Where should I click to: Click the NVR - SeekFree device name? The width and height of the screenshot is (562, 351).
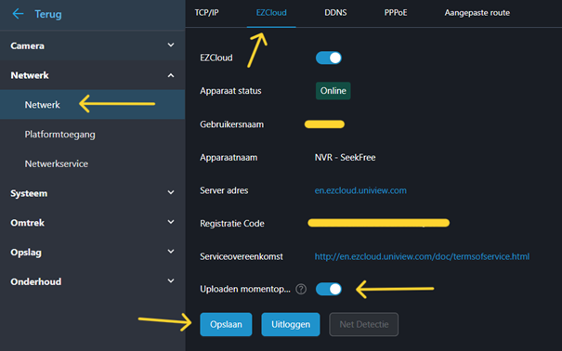click(346, 158)
